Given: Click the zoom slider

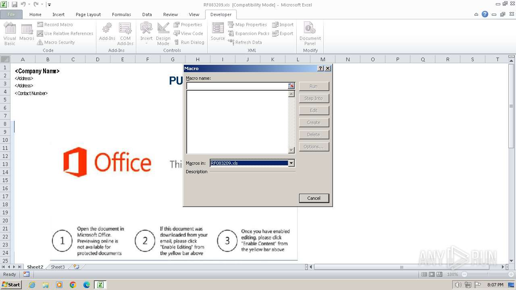Looking at the screenshot, I should (x=487, y=274).
